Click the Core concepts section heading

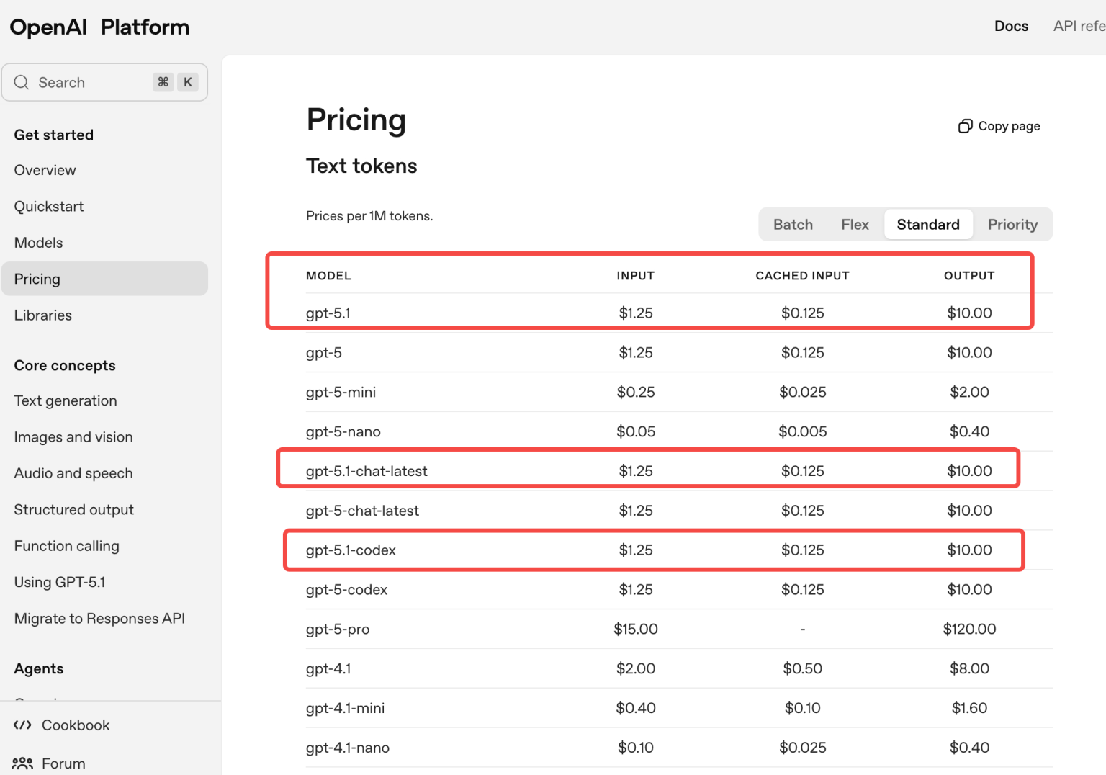(x=65, y=365)
